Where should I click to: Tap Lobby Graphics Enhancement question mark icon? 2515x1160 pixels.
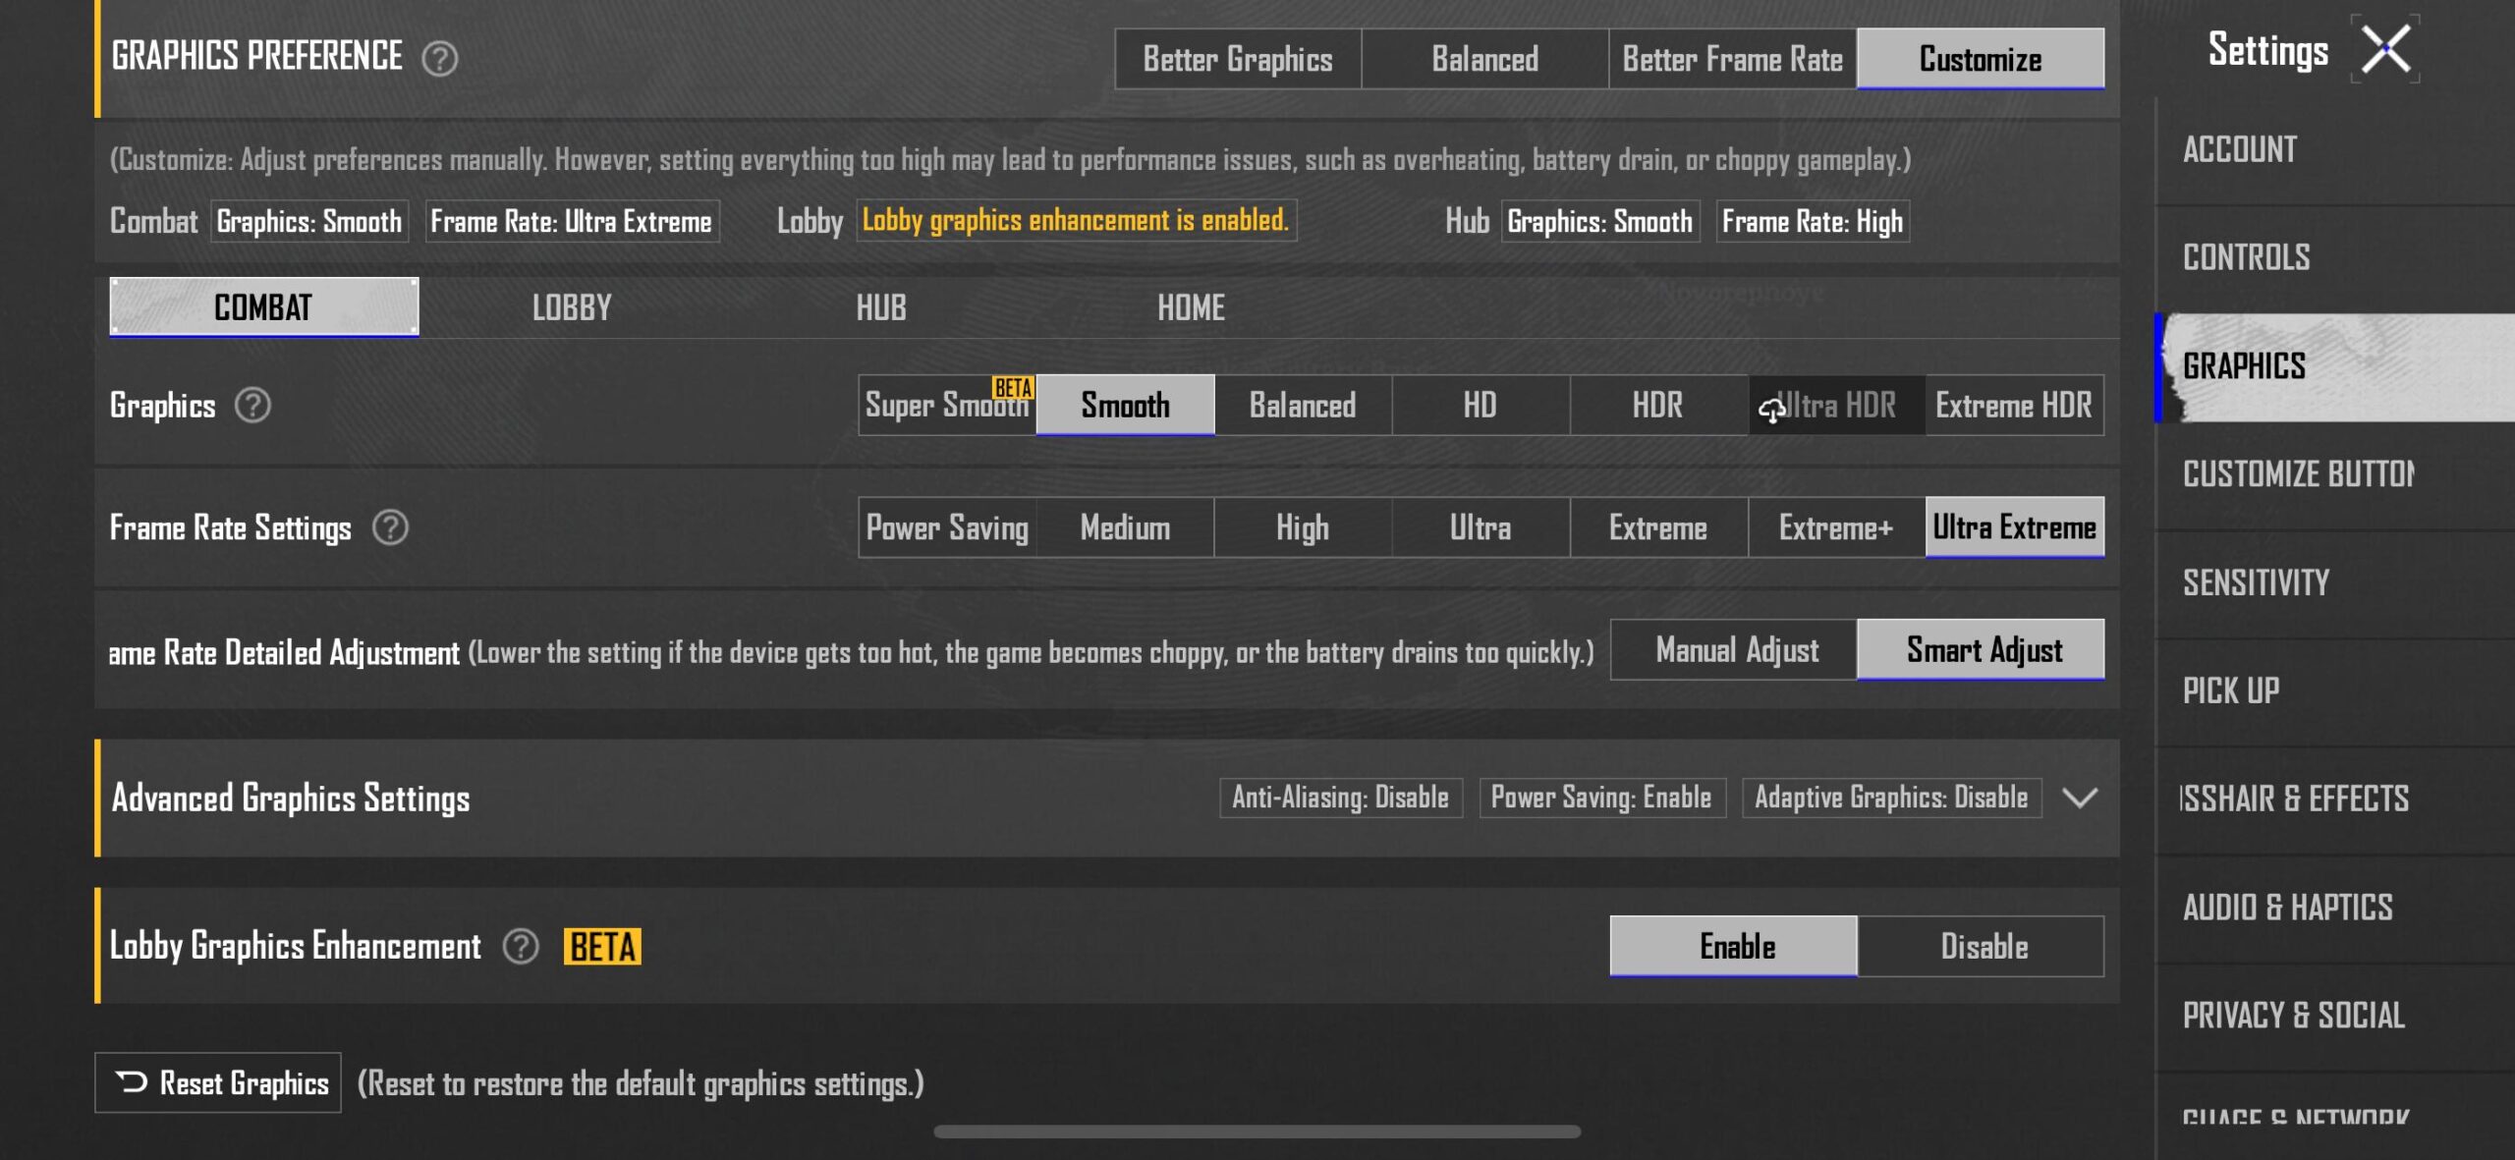pyautogui.click(x=521, y=946)
